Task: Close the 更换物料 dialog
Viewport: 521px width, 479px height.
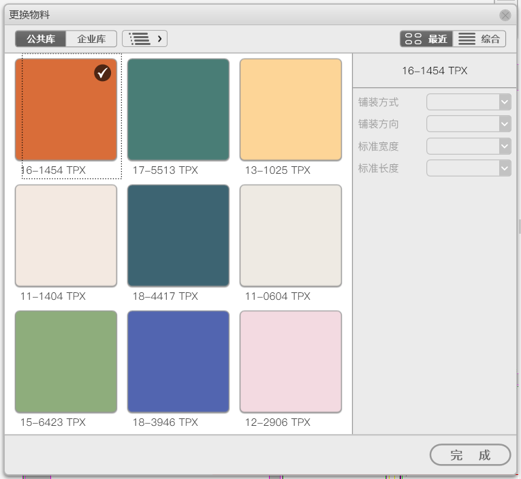Action: point(505,15)
